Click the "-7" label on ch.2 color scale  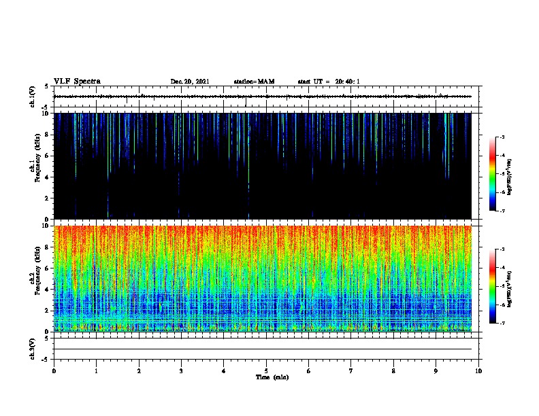pyautogui.click(x=502, y=324)
